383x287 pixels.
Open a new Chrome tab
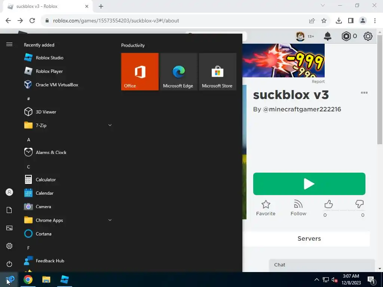pyautogui.click(x=101, y=7)
